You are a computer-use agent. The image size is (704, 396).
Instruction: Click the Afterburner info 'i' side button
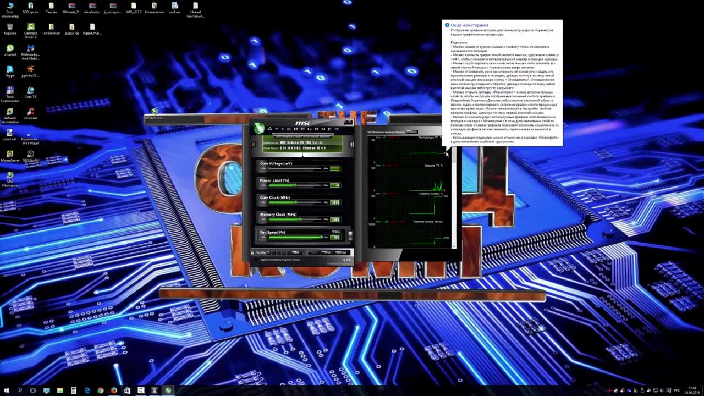(351, 144)
